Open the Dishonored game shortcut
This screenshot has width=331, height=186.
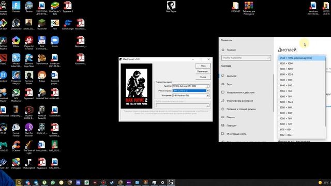coord(16,24)
